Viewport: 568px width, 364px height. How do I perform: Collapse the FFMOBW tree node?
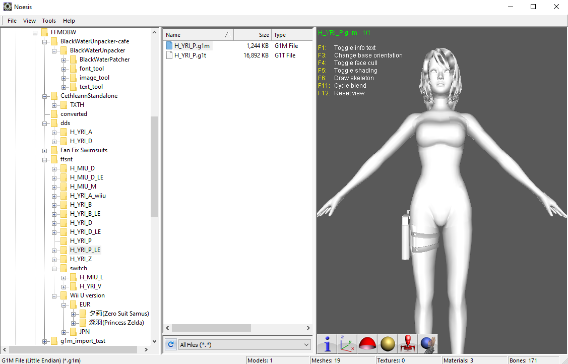(x=35, y=33)
